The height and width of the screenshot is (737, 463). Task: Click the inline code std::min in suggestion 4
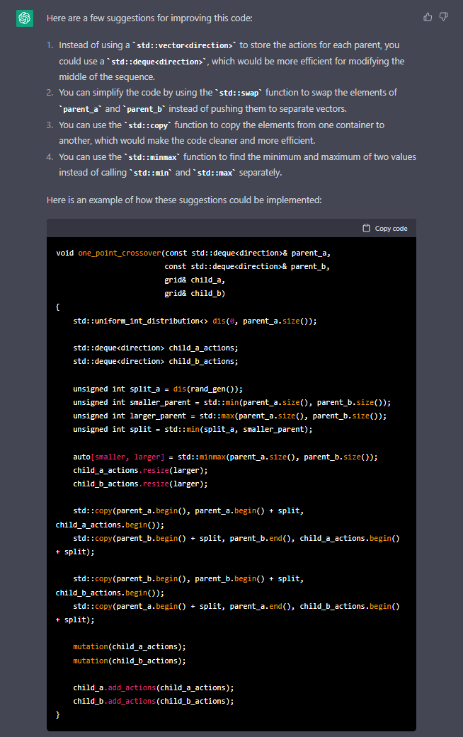click(x=151, y=173)
